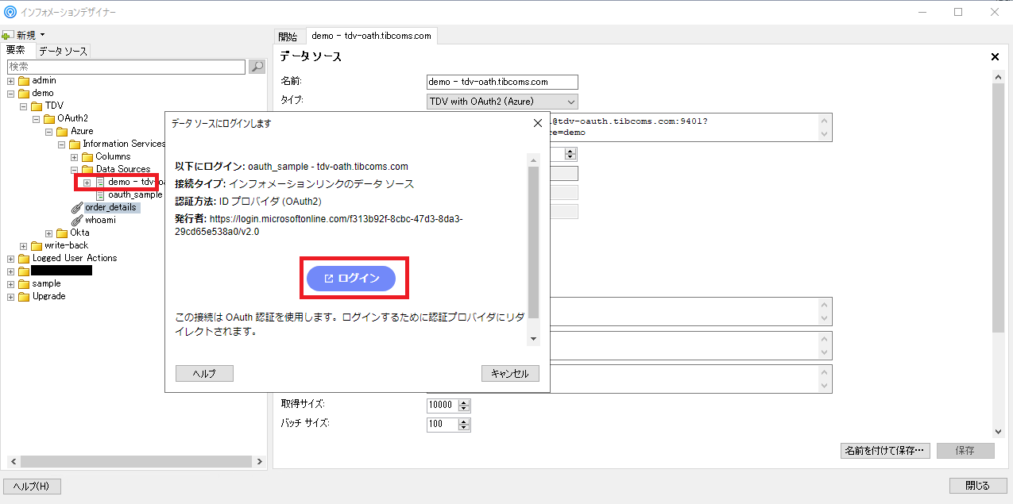Switch to the 開始 tab

pos(288,37)
